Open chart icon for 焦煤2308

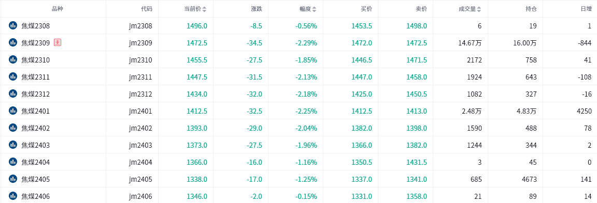point(13,25)
